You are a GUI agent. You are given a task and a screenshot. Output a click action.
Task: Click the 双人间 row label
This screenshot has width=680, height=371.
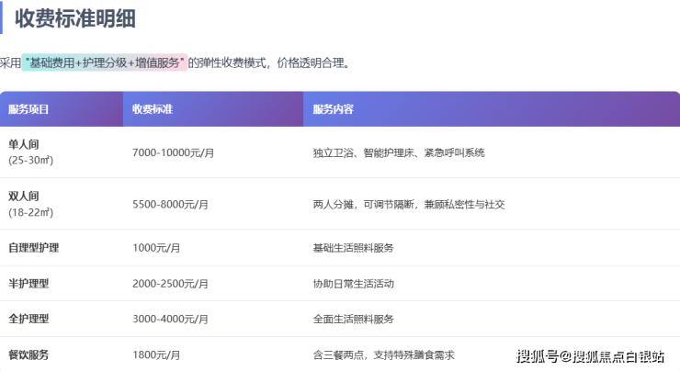24,197
